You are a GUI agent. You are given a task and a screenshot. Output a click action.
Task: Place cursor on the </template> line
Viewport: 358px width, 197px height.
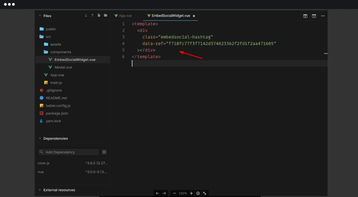tap(146, 56)
